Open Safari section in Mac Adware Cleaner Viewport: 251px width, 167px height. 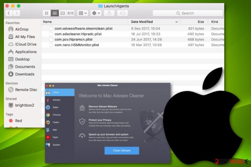click(x=60, y=107)
